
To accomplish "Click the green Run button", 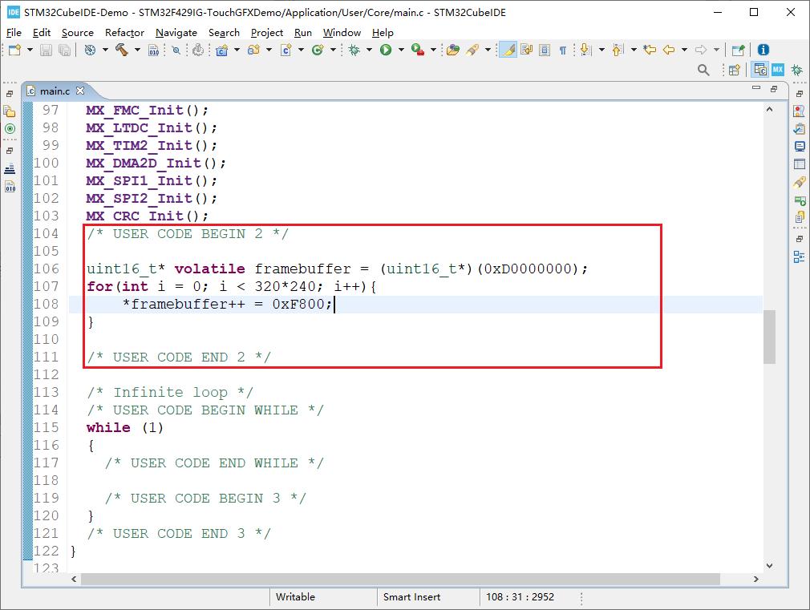I will pos(386,50).
